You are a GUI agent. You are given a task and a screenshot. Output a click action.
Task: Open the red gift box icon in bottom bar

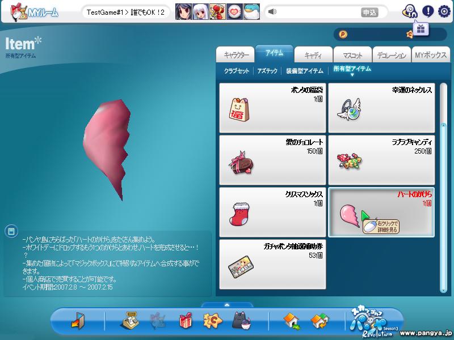[x=186, y=320]
